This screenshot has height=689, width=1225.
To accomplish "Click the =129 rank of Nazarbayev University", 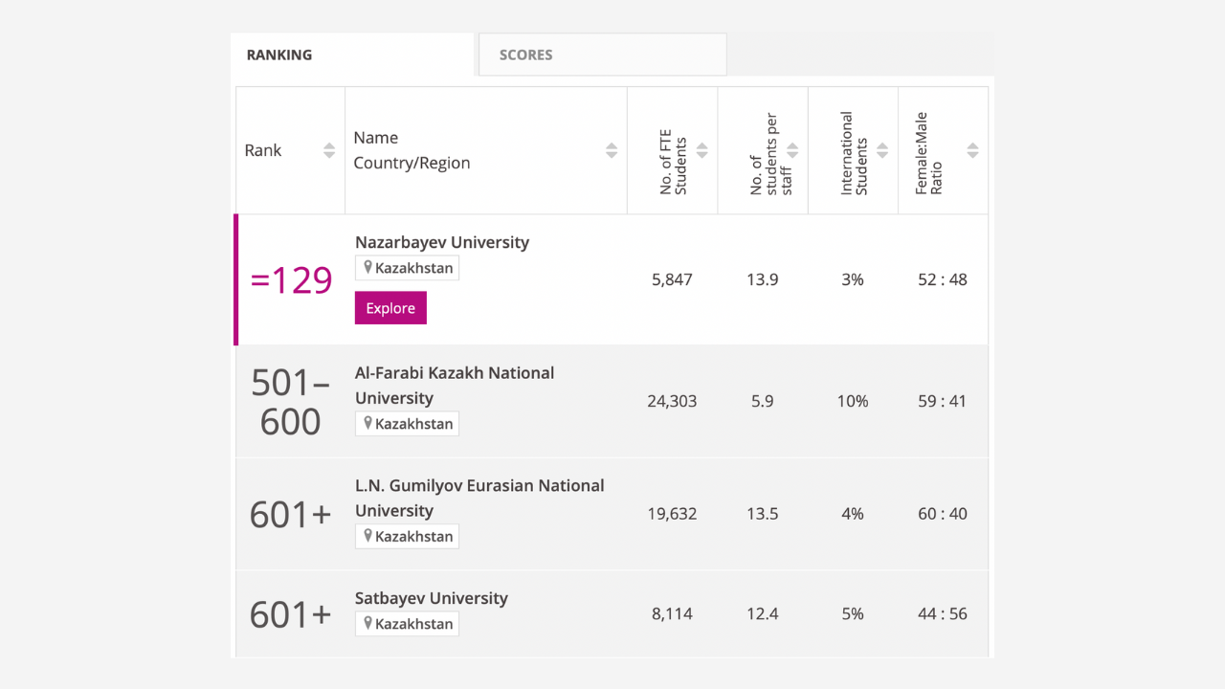I will (x=291, y=280).
